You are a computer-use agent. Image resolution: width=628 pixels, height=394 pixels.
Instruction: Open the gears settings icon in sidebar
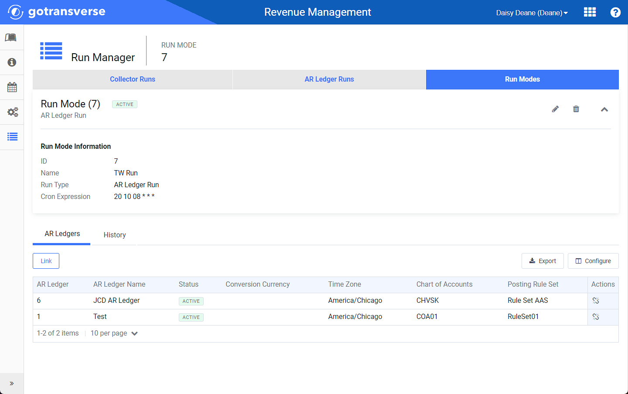click(x=12, y=112)
